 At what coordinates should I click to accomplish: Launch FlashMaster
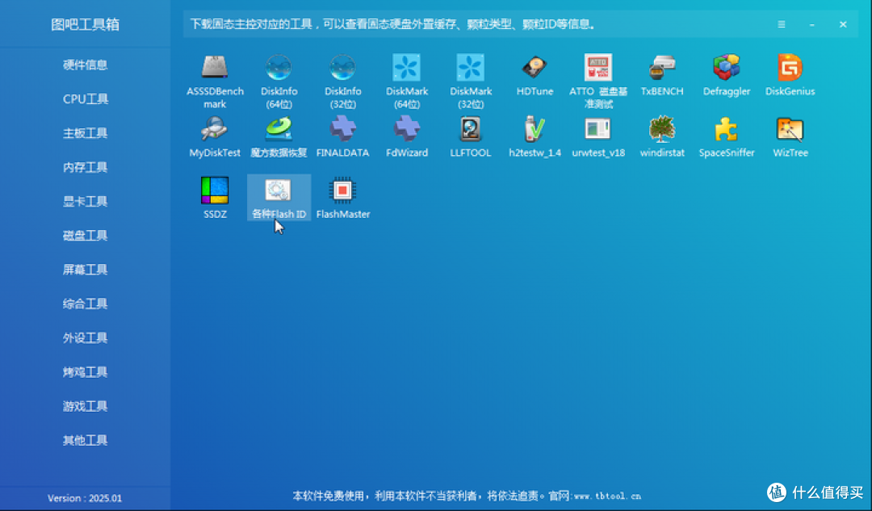pos(342,198)
